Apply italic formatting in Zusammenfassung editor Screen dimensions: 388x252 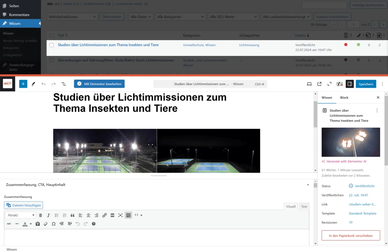[x=48, y=215]
